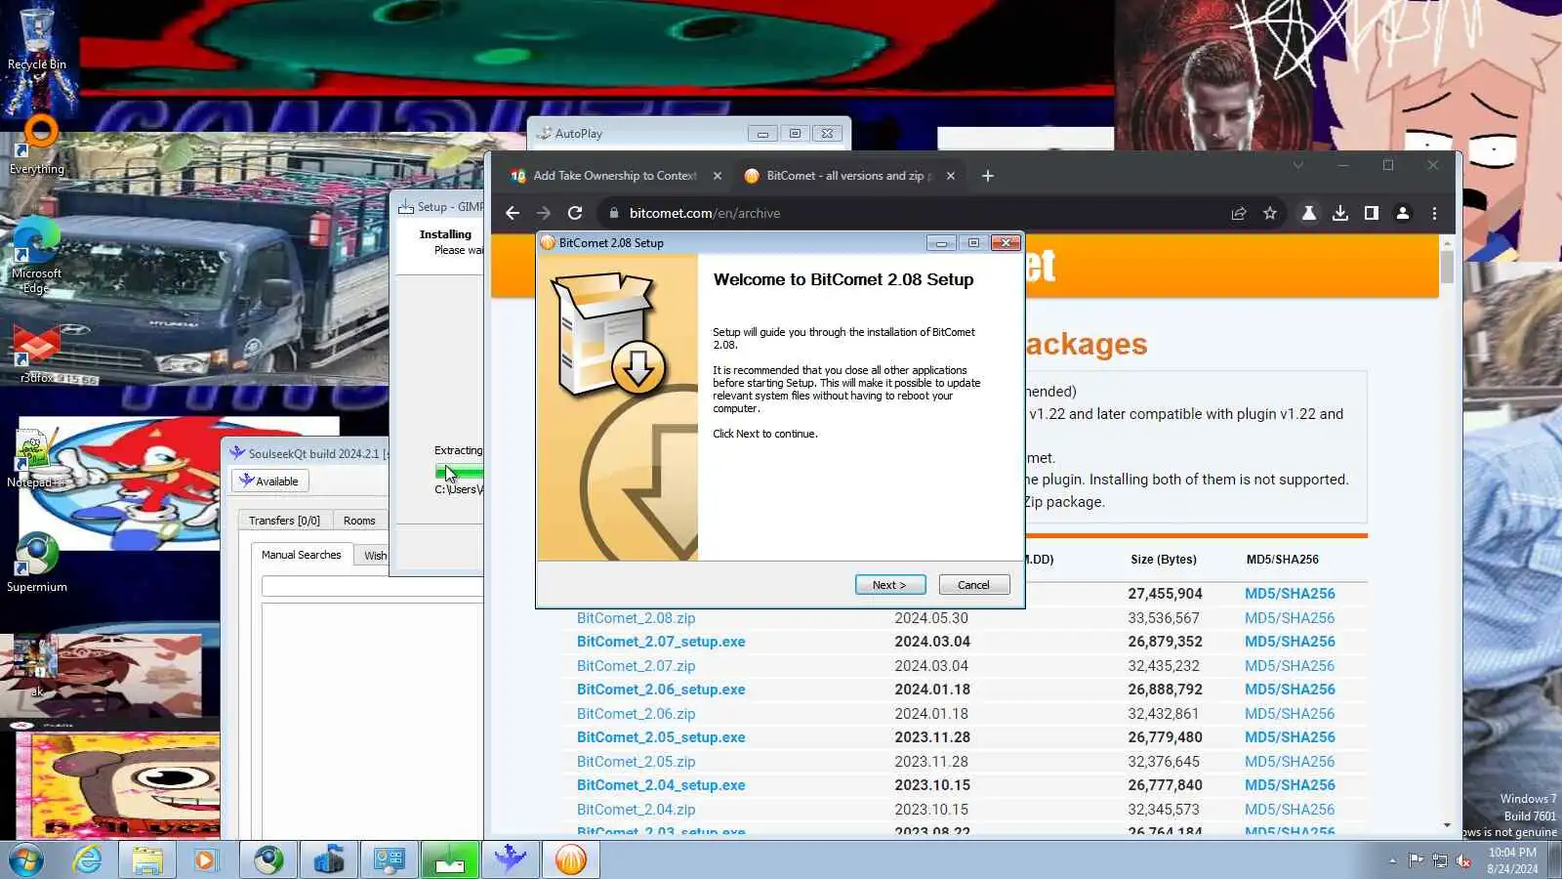The image size is (1562, 879).
Task: Download BitComet_2.07_setup.exe
Action: point(661,642)
